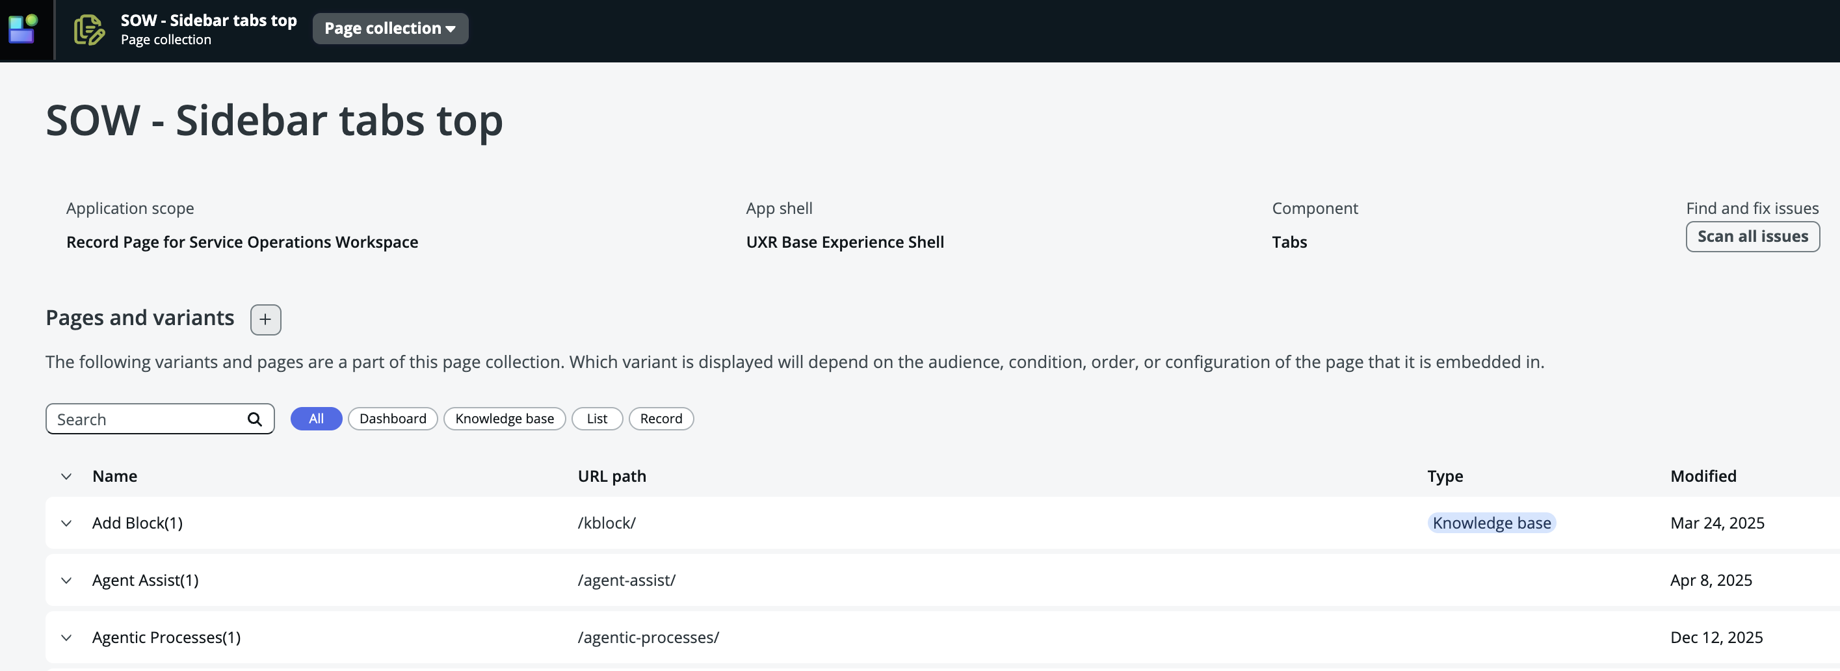This screenshot has height=671, width=1840.
Task: Click the Search input field
Action: click(160, 419)
